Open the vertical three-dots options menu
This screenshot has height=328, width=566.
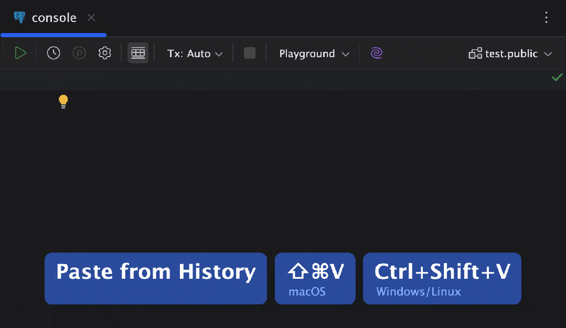pyautogui.click(x=546, y=18)
